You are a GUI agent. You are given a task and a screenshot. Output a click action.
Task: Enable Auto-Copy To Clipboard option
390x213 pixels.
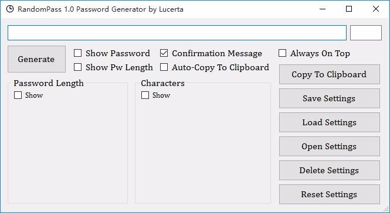click(164, 67)
